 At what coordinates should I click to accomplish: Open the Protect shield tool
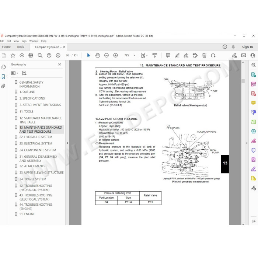pos(254,150)
